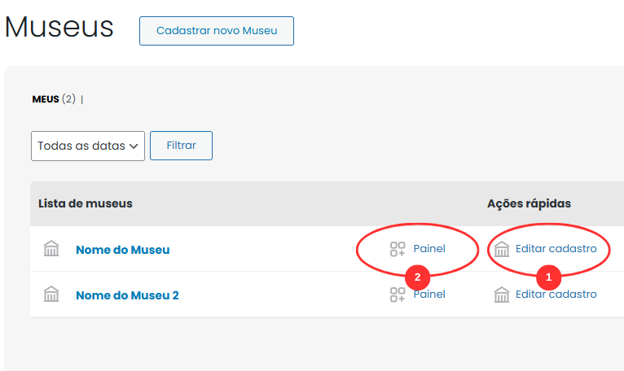The image size is (624, 371).
Task: Click the Cadastrar novo Museu button
Action: [x=217, y=31]
